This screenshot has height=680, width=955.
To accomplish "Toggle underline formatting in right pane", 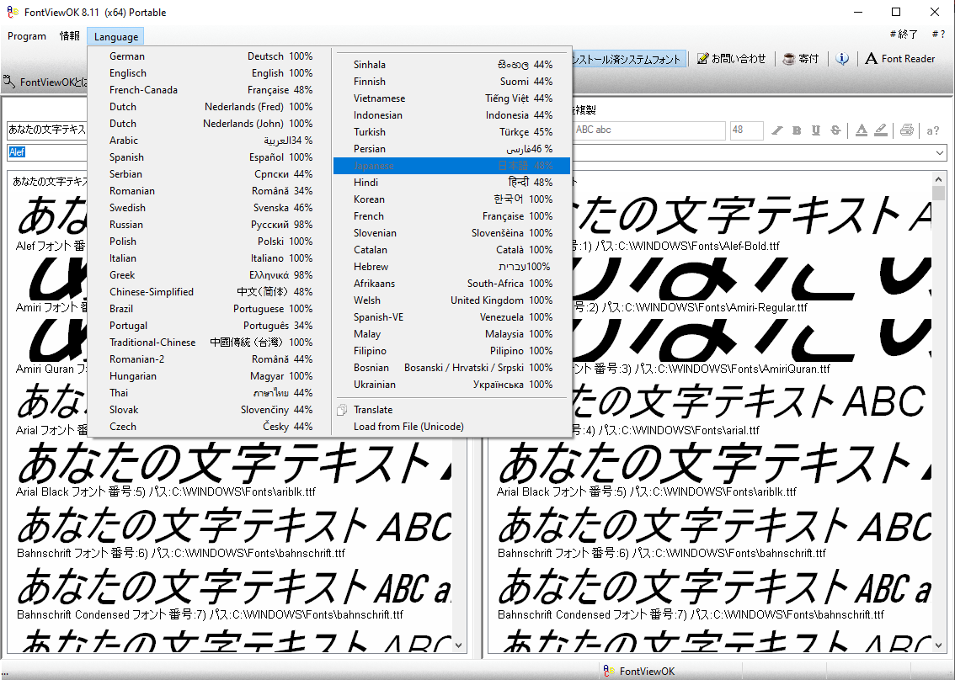I will [816, 130].
